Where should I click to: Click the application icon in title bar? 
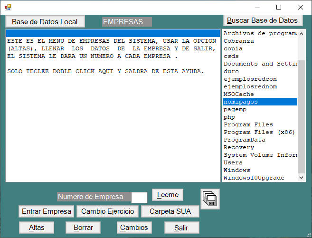point(8,7)
